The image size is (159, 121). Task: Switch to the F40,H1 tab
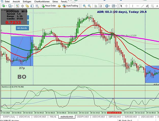[53, 117]
